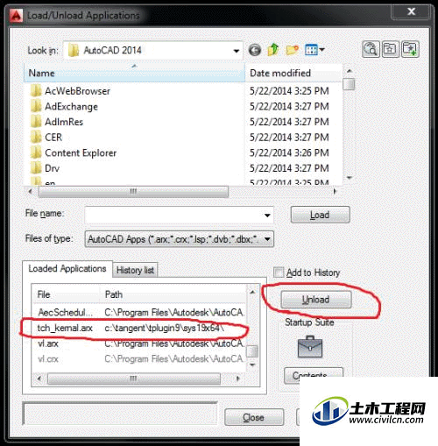Select the Drv folder icon
Image resolution: width=438 pixels, height=446 pixels.
pyautogui.click(x=36, y=168)
